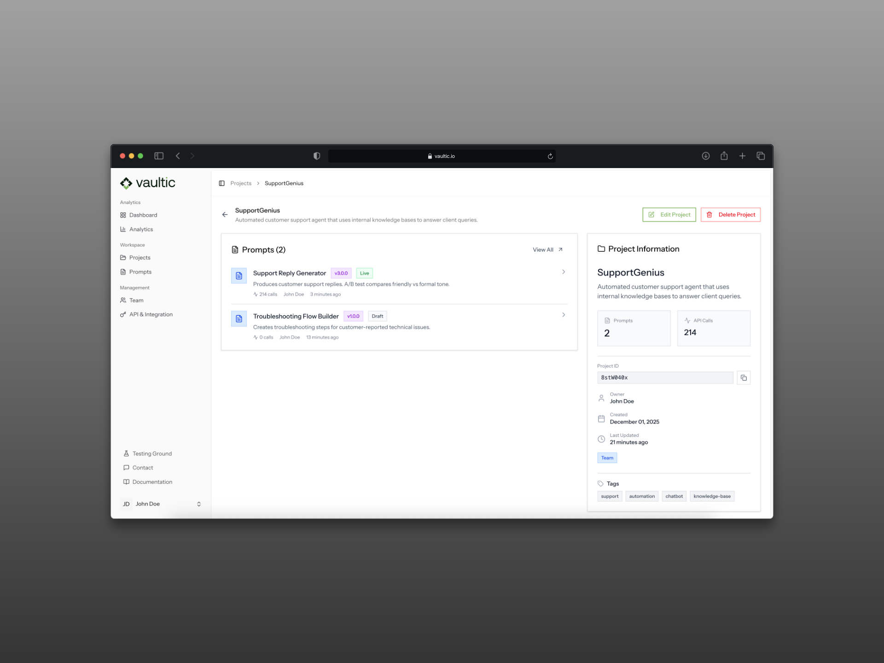Open Contact in the sidebar
Image resolution: width=884 pixels, height=663 pixels.
[x=143, y=467]
